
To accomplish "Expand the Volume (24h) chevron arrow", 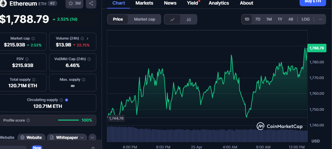I will tap(88, 39).
